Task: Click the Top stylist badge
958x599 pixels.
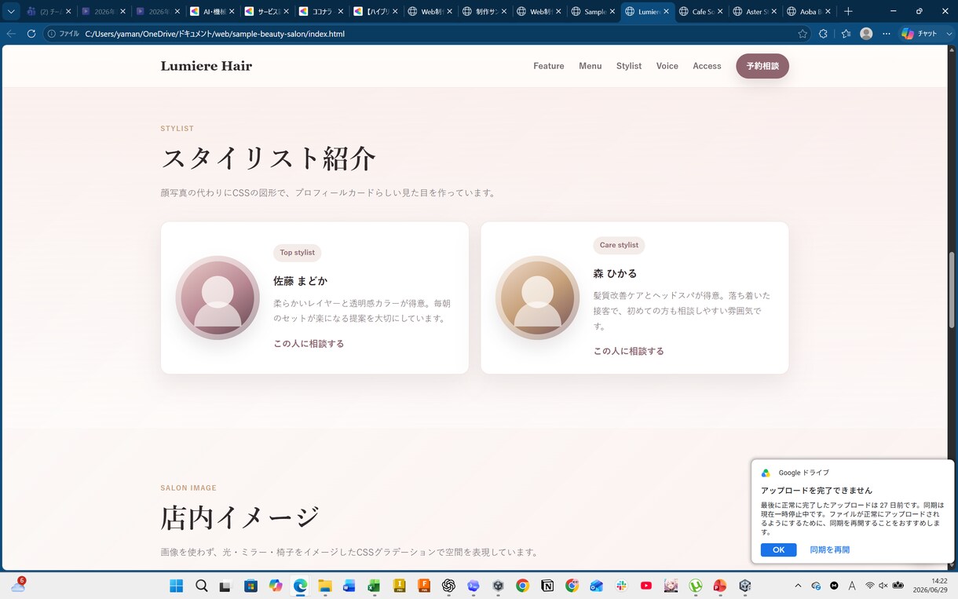Action: click(298, 253)
